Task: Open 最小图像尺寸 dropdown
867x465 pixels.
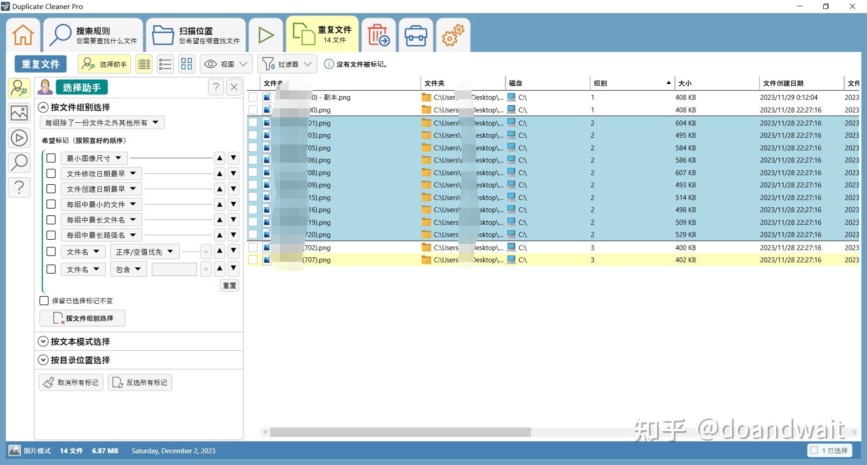Action: (94, 158)
